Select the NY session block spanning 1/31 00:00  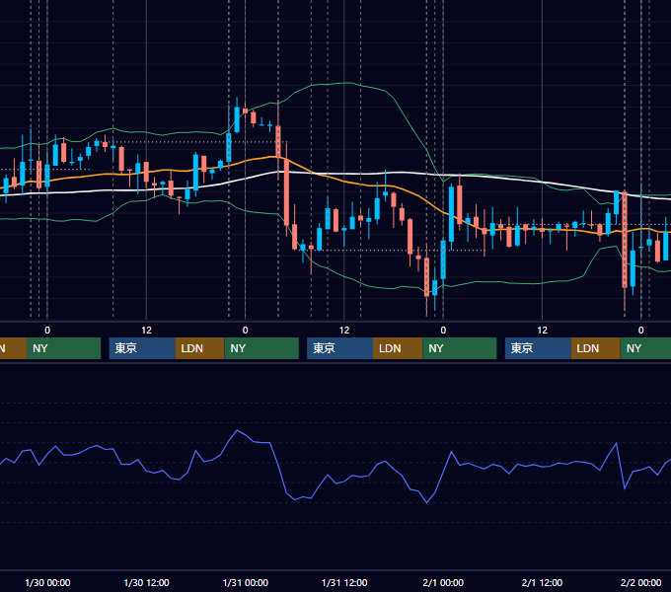(x=261, y=348)
